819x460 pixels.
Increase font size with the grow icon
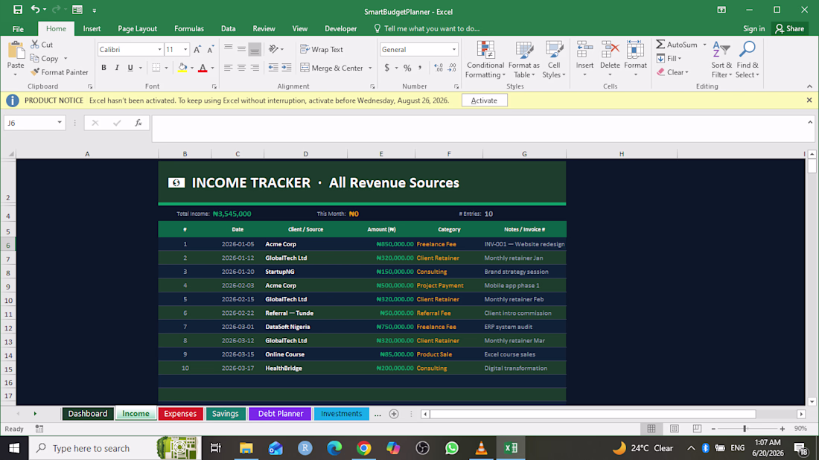tap(197, 50)
